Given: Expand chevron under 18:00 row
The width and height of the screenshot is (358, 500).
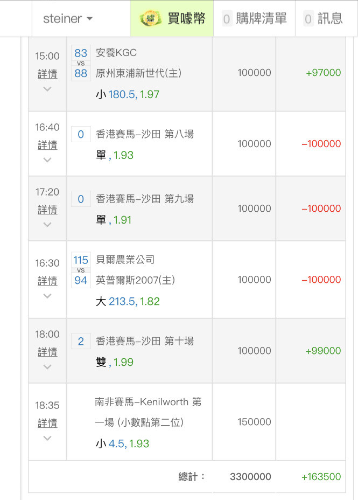Looking at the screenshot, I should tap(47, 367).
